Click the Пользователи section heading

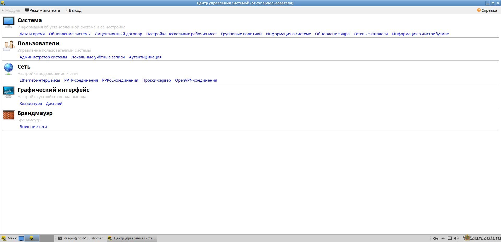[x=38, y=44]
